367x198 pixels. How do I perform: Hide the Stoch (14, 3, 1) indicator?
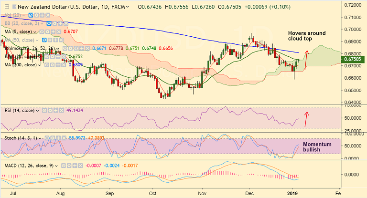pyautogui.click(x=47, y=138)
